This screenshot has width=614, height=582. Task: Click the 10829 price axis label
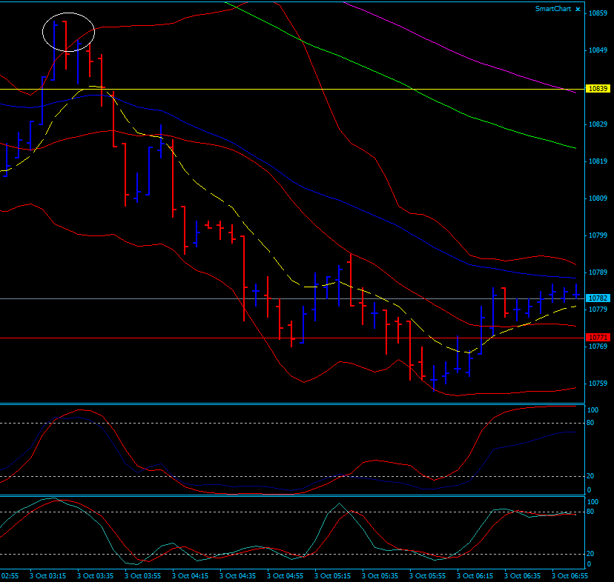pos(598,124)
